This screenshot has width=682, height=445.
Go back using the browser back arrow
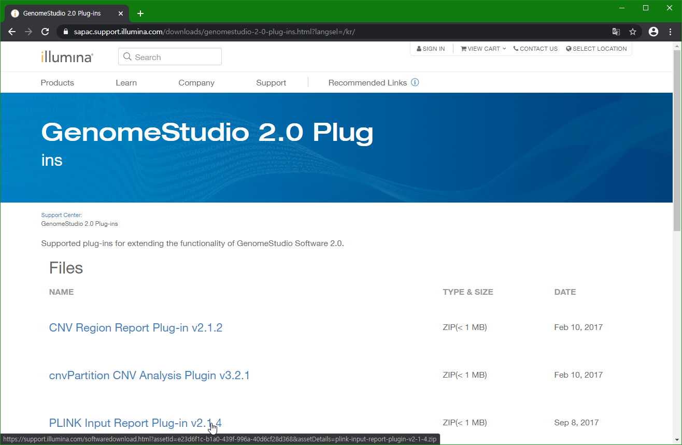(x=12, y=32)
